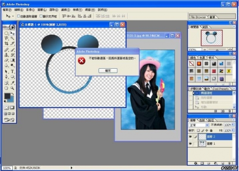This screenshot has width=239, height=171.
Task: Toggle lock transparent pixels
Action: [198, 130]
